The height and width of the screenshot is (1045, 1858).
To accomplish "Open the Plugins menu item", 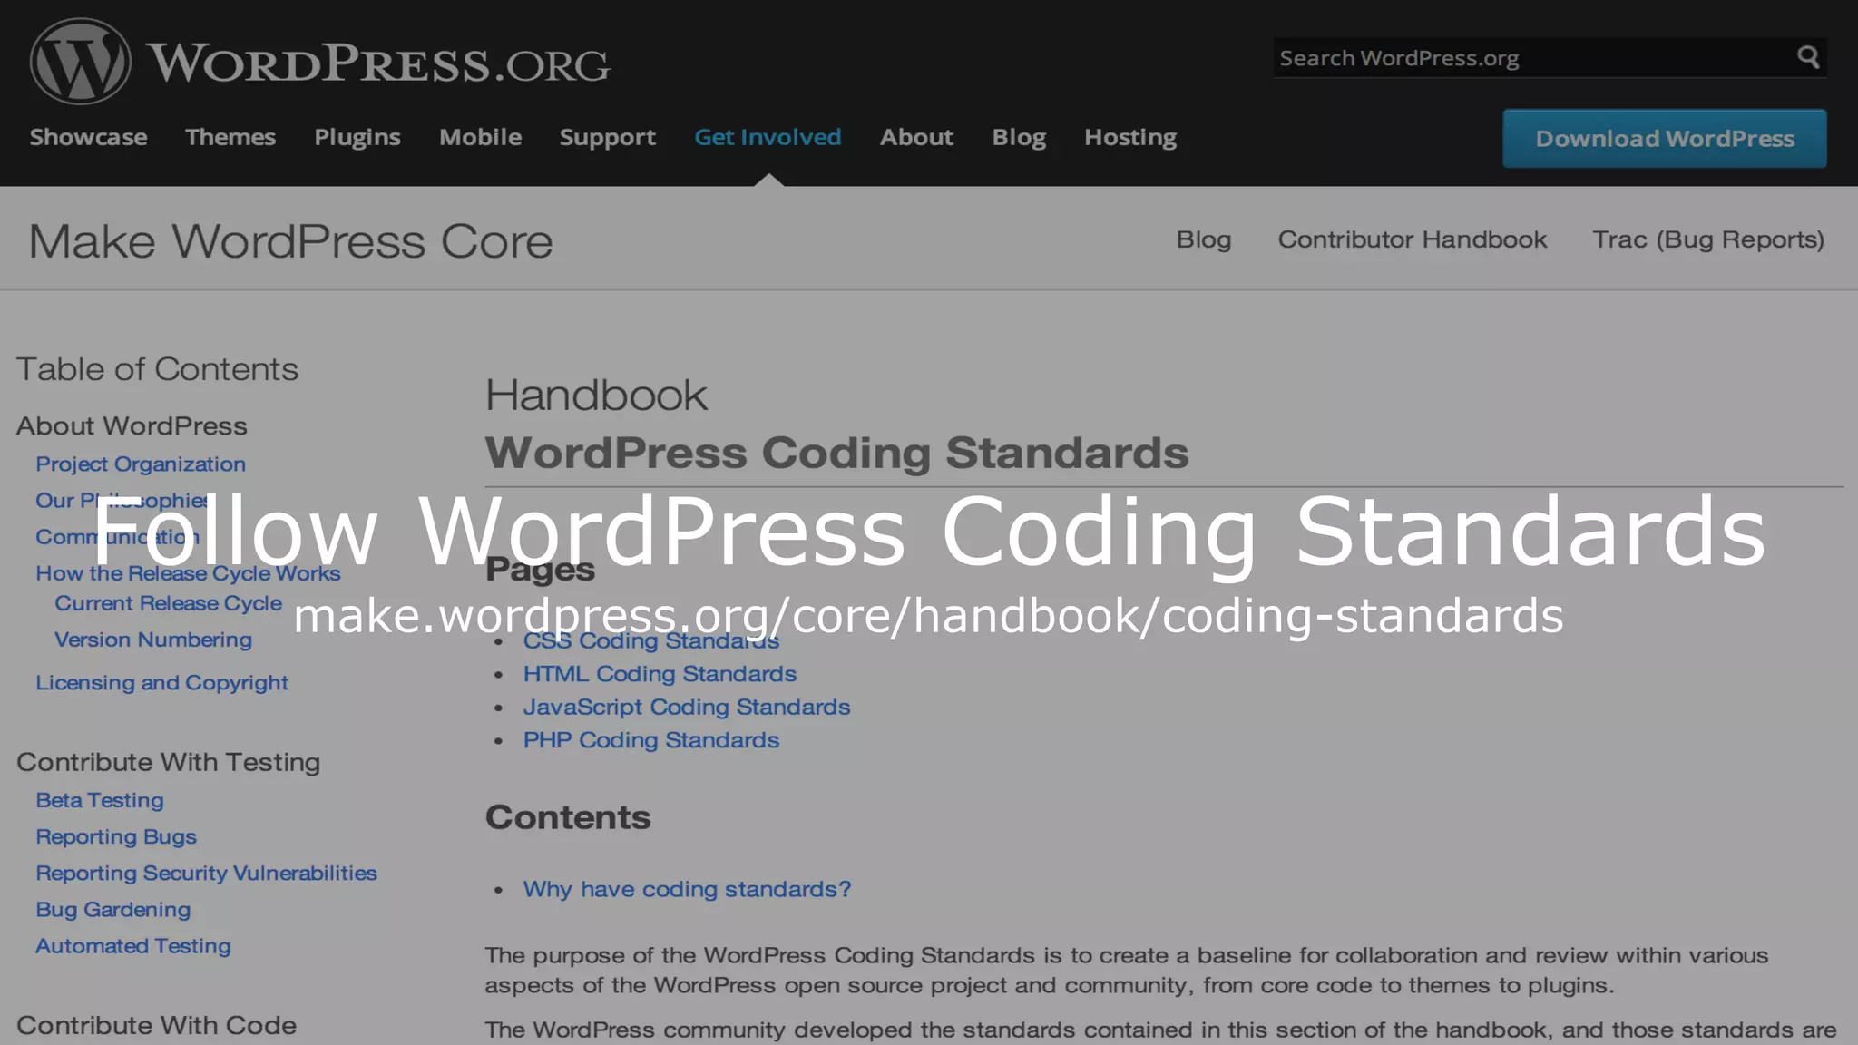I will [357, 137].
